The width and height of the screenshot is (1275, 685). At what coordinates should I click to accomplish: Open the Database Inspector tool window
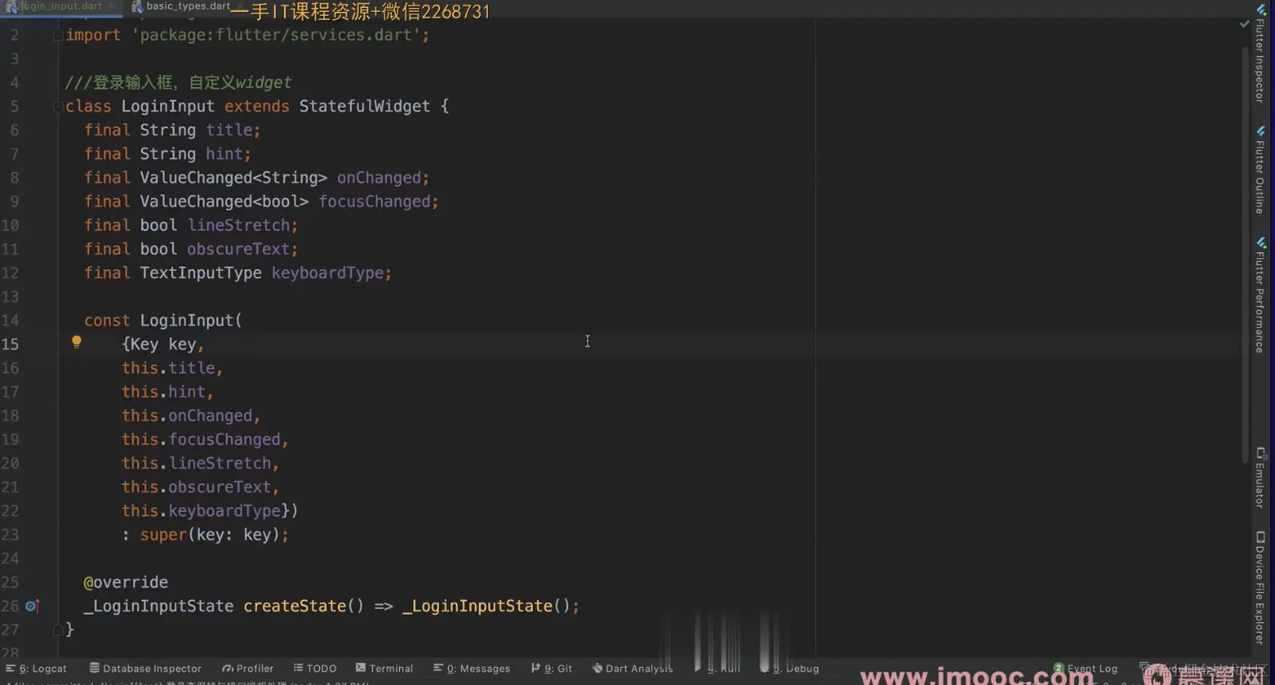145,668
